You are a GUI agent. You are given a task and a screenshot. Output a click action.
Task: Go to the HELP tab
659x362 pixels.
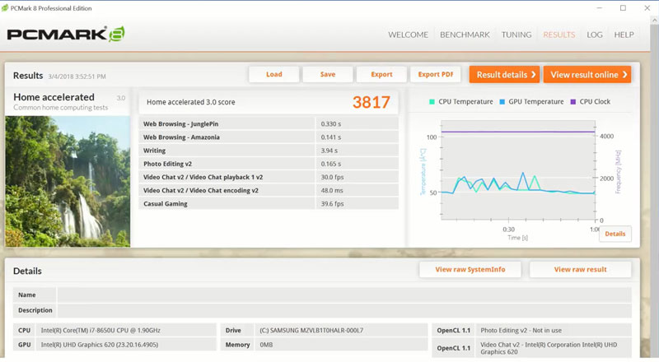click(624, 35)
